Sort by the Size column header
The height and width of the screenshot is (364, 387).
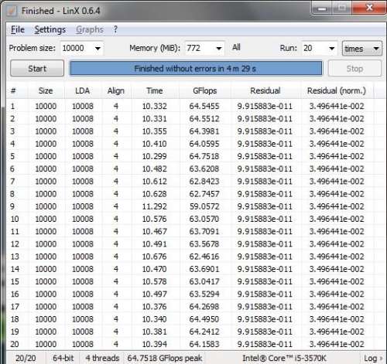coord(46,90)
